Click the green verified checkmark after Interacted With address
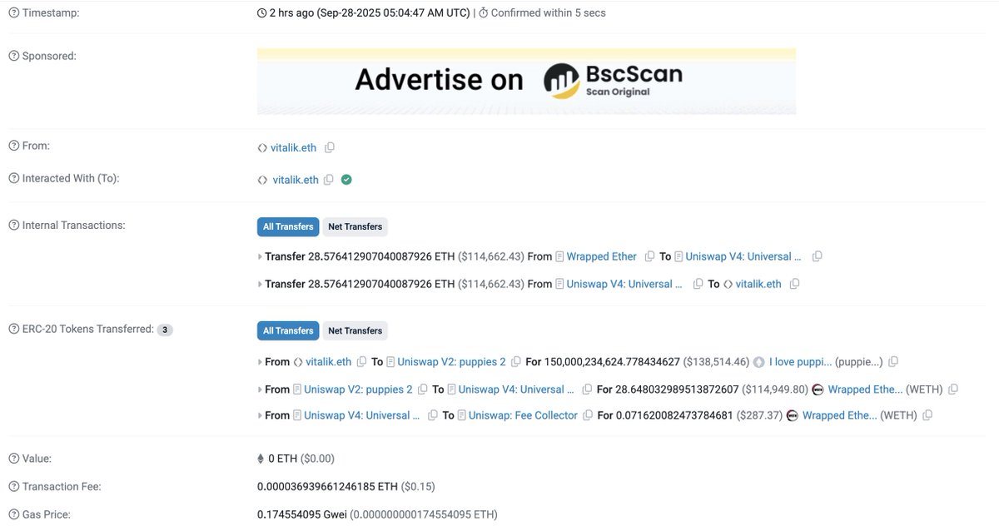The width and height of the screenshot is (999, 531). coord(346,180)
